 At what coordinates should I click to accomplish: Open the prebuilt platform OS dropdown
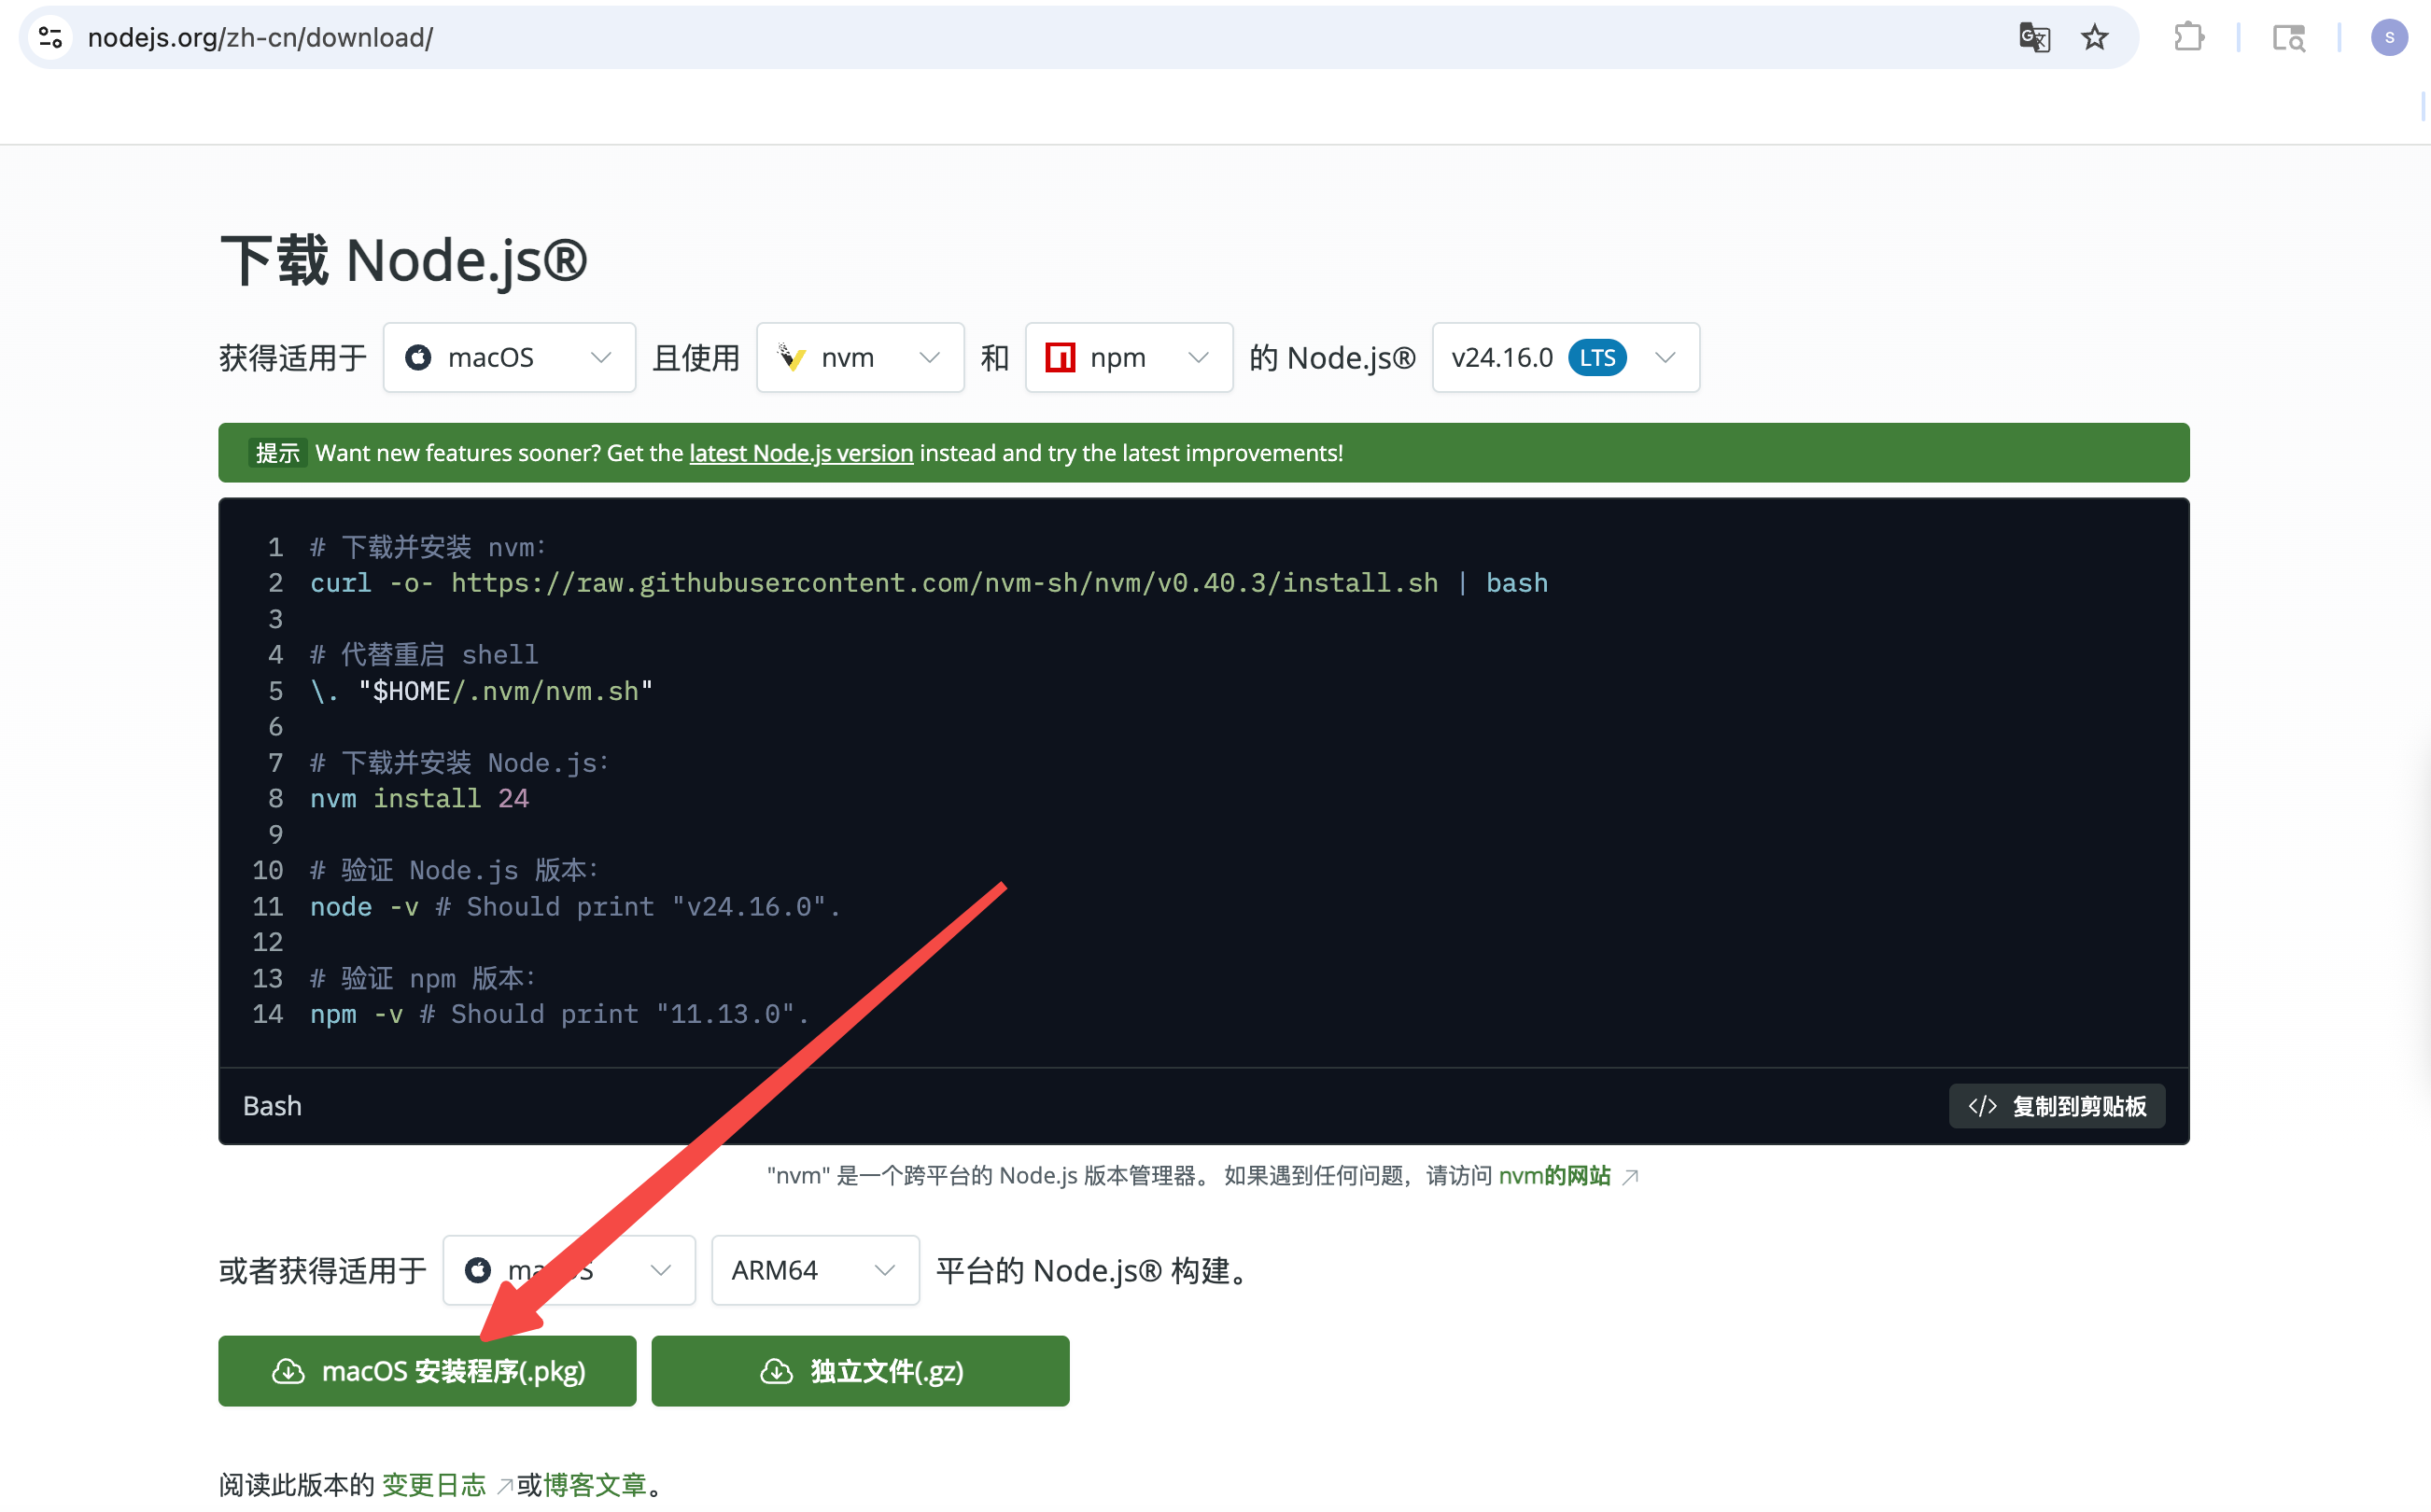click(x=569, y=1270)
